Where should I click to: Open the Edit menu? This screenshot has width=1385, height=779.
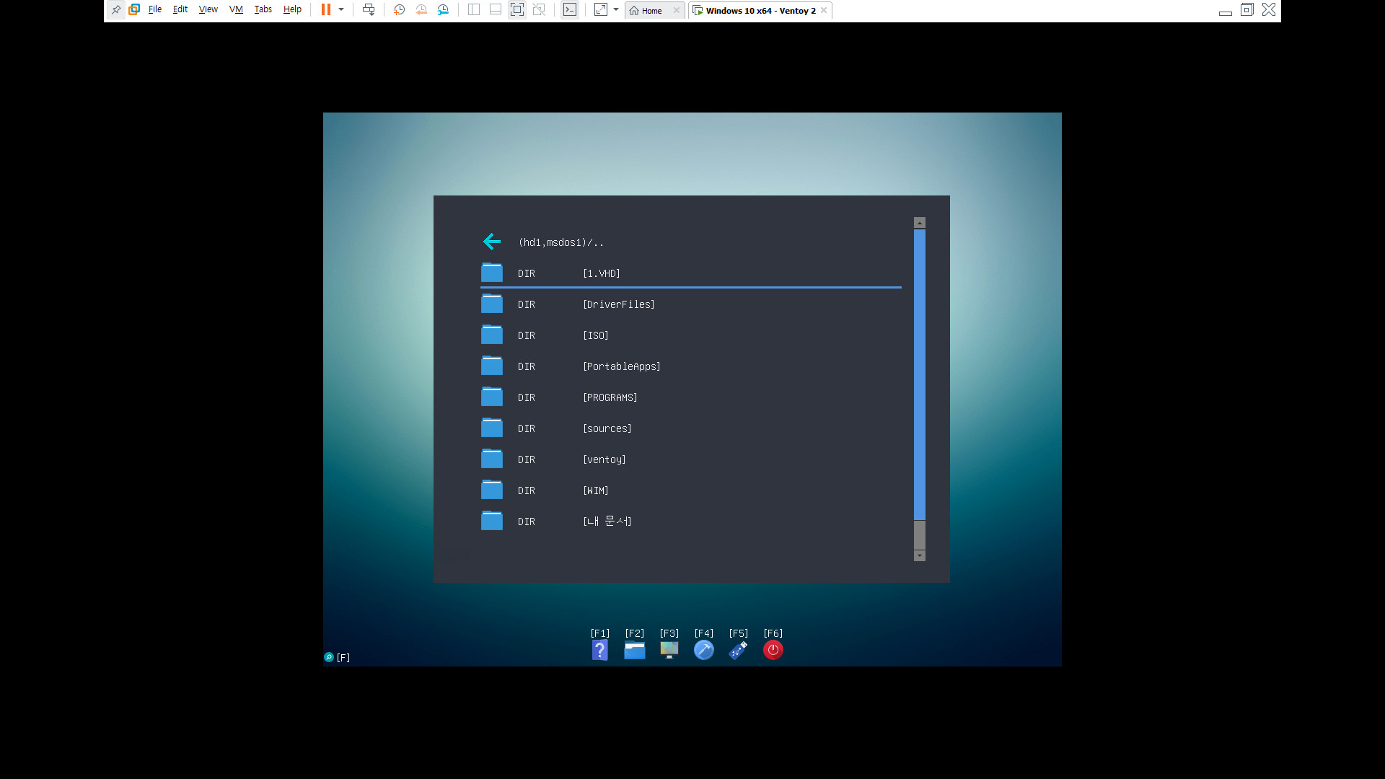(x=180, y=10)
